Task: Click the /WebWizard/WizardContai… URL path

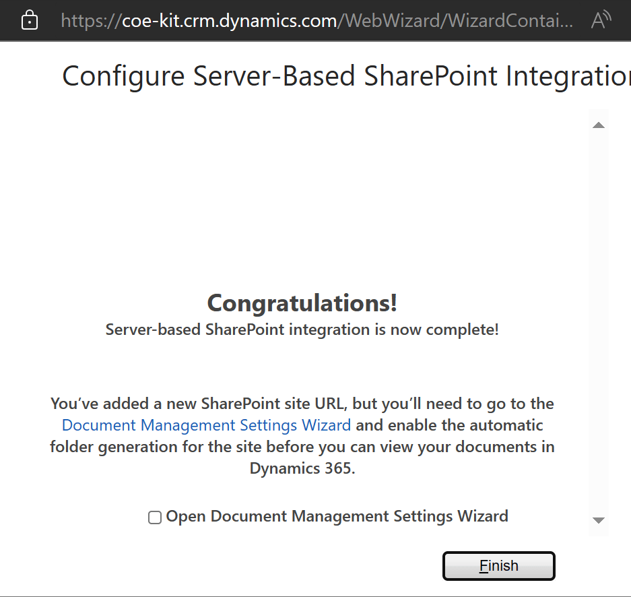Action: coord(458,21)
